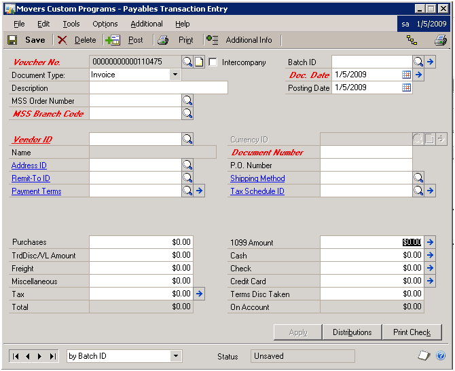Open the Doc. Date calendar picker

click(x=406, y=75)
